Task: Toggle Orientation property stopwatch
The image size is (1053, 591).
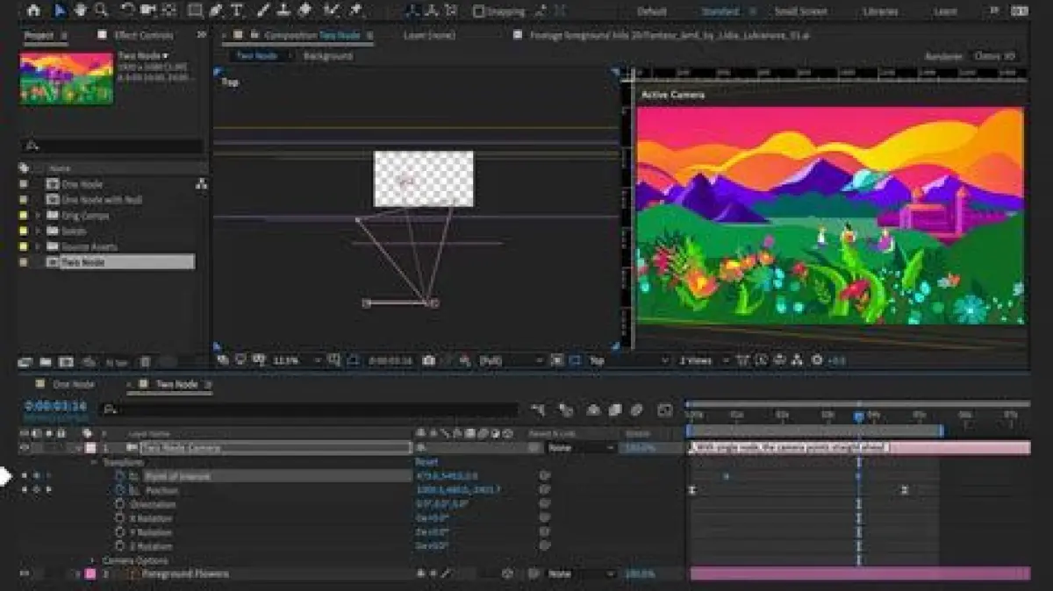Action: pos(120,504)
